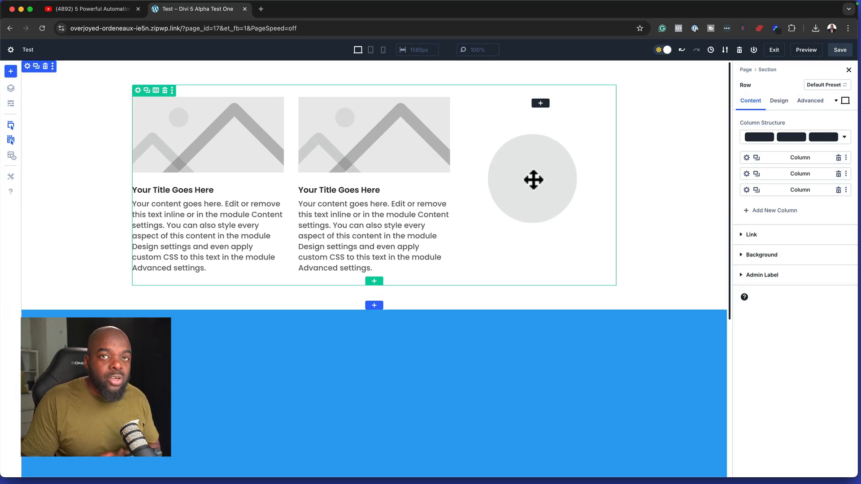Expand the Link settings group

751,234
